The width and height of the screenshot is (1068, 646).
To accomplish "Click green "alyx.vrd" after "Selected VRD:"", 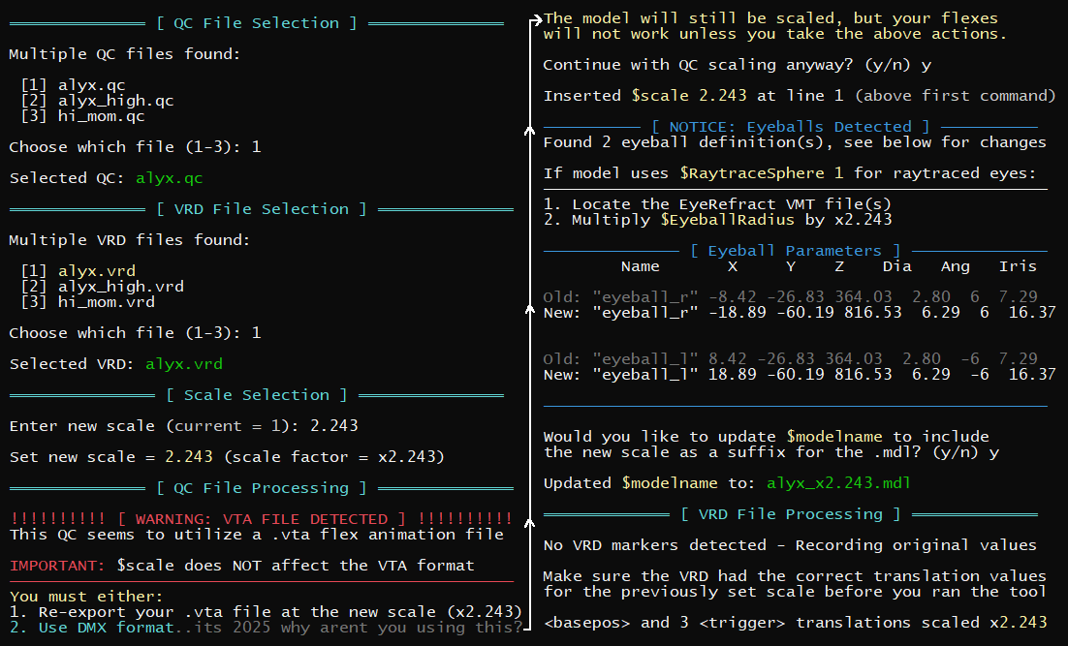I will tap(184, 364).
